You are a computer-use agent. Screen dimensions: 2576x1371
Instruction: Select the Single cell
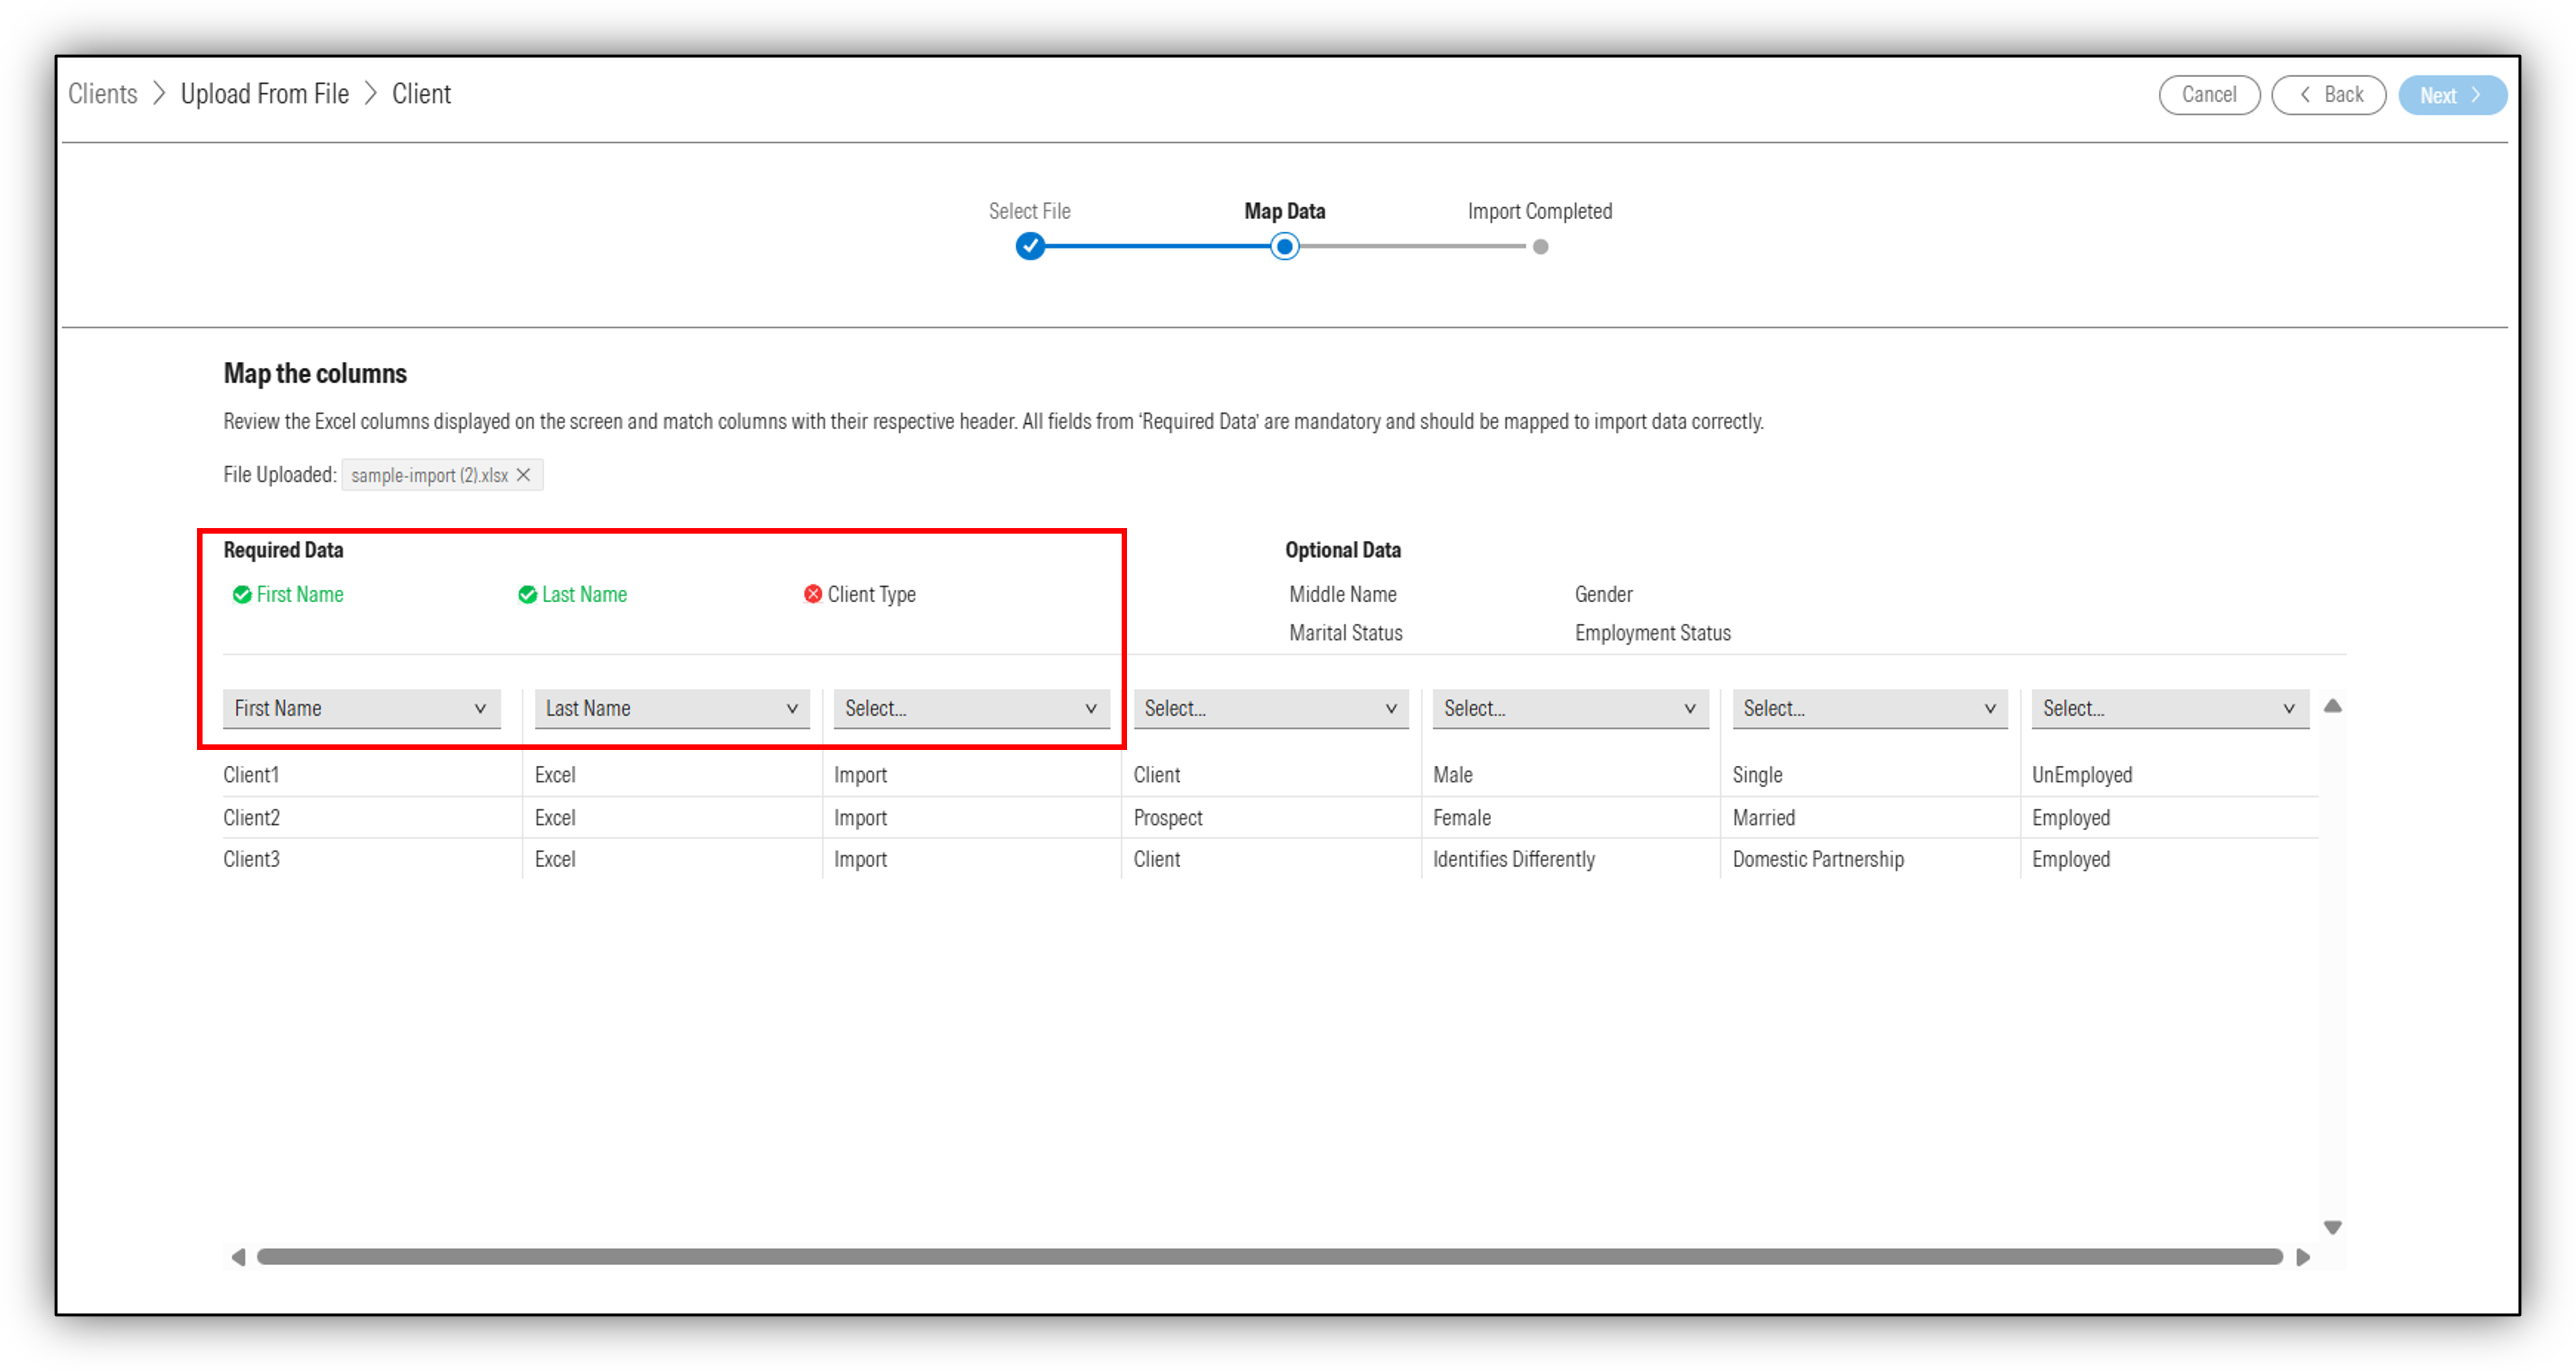pos(1758,775)
